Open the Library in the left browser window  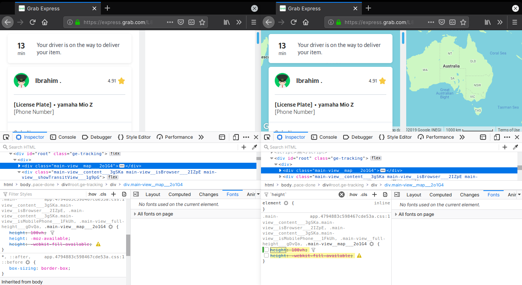click(227, 22)
